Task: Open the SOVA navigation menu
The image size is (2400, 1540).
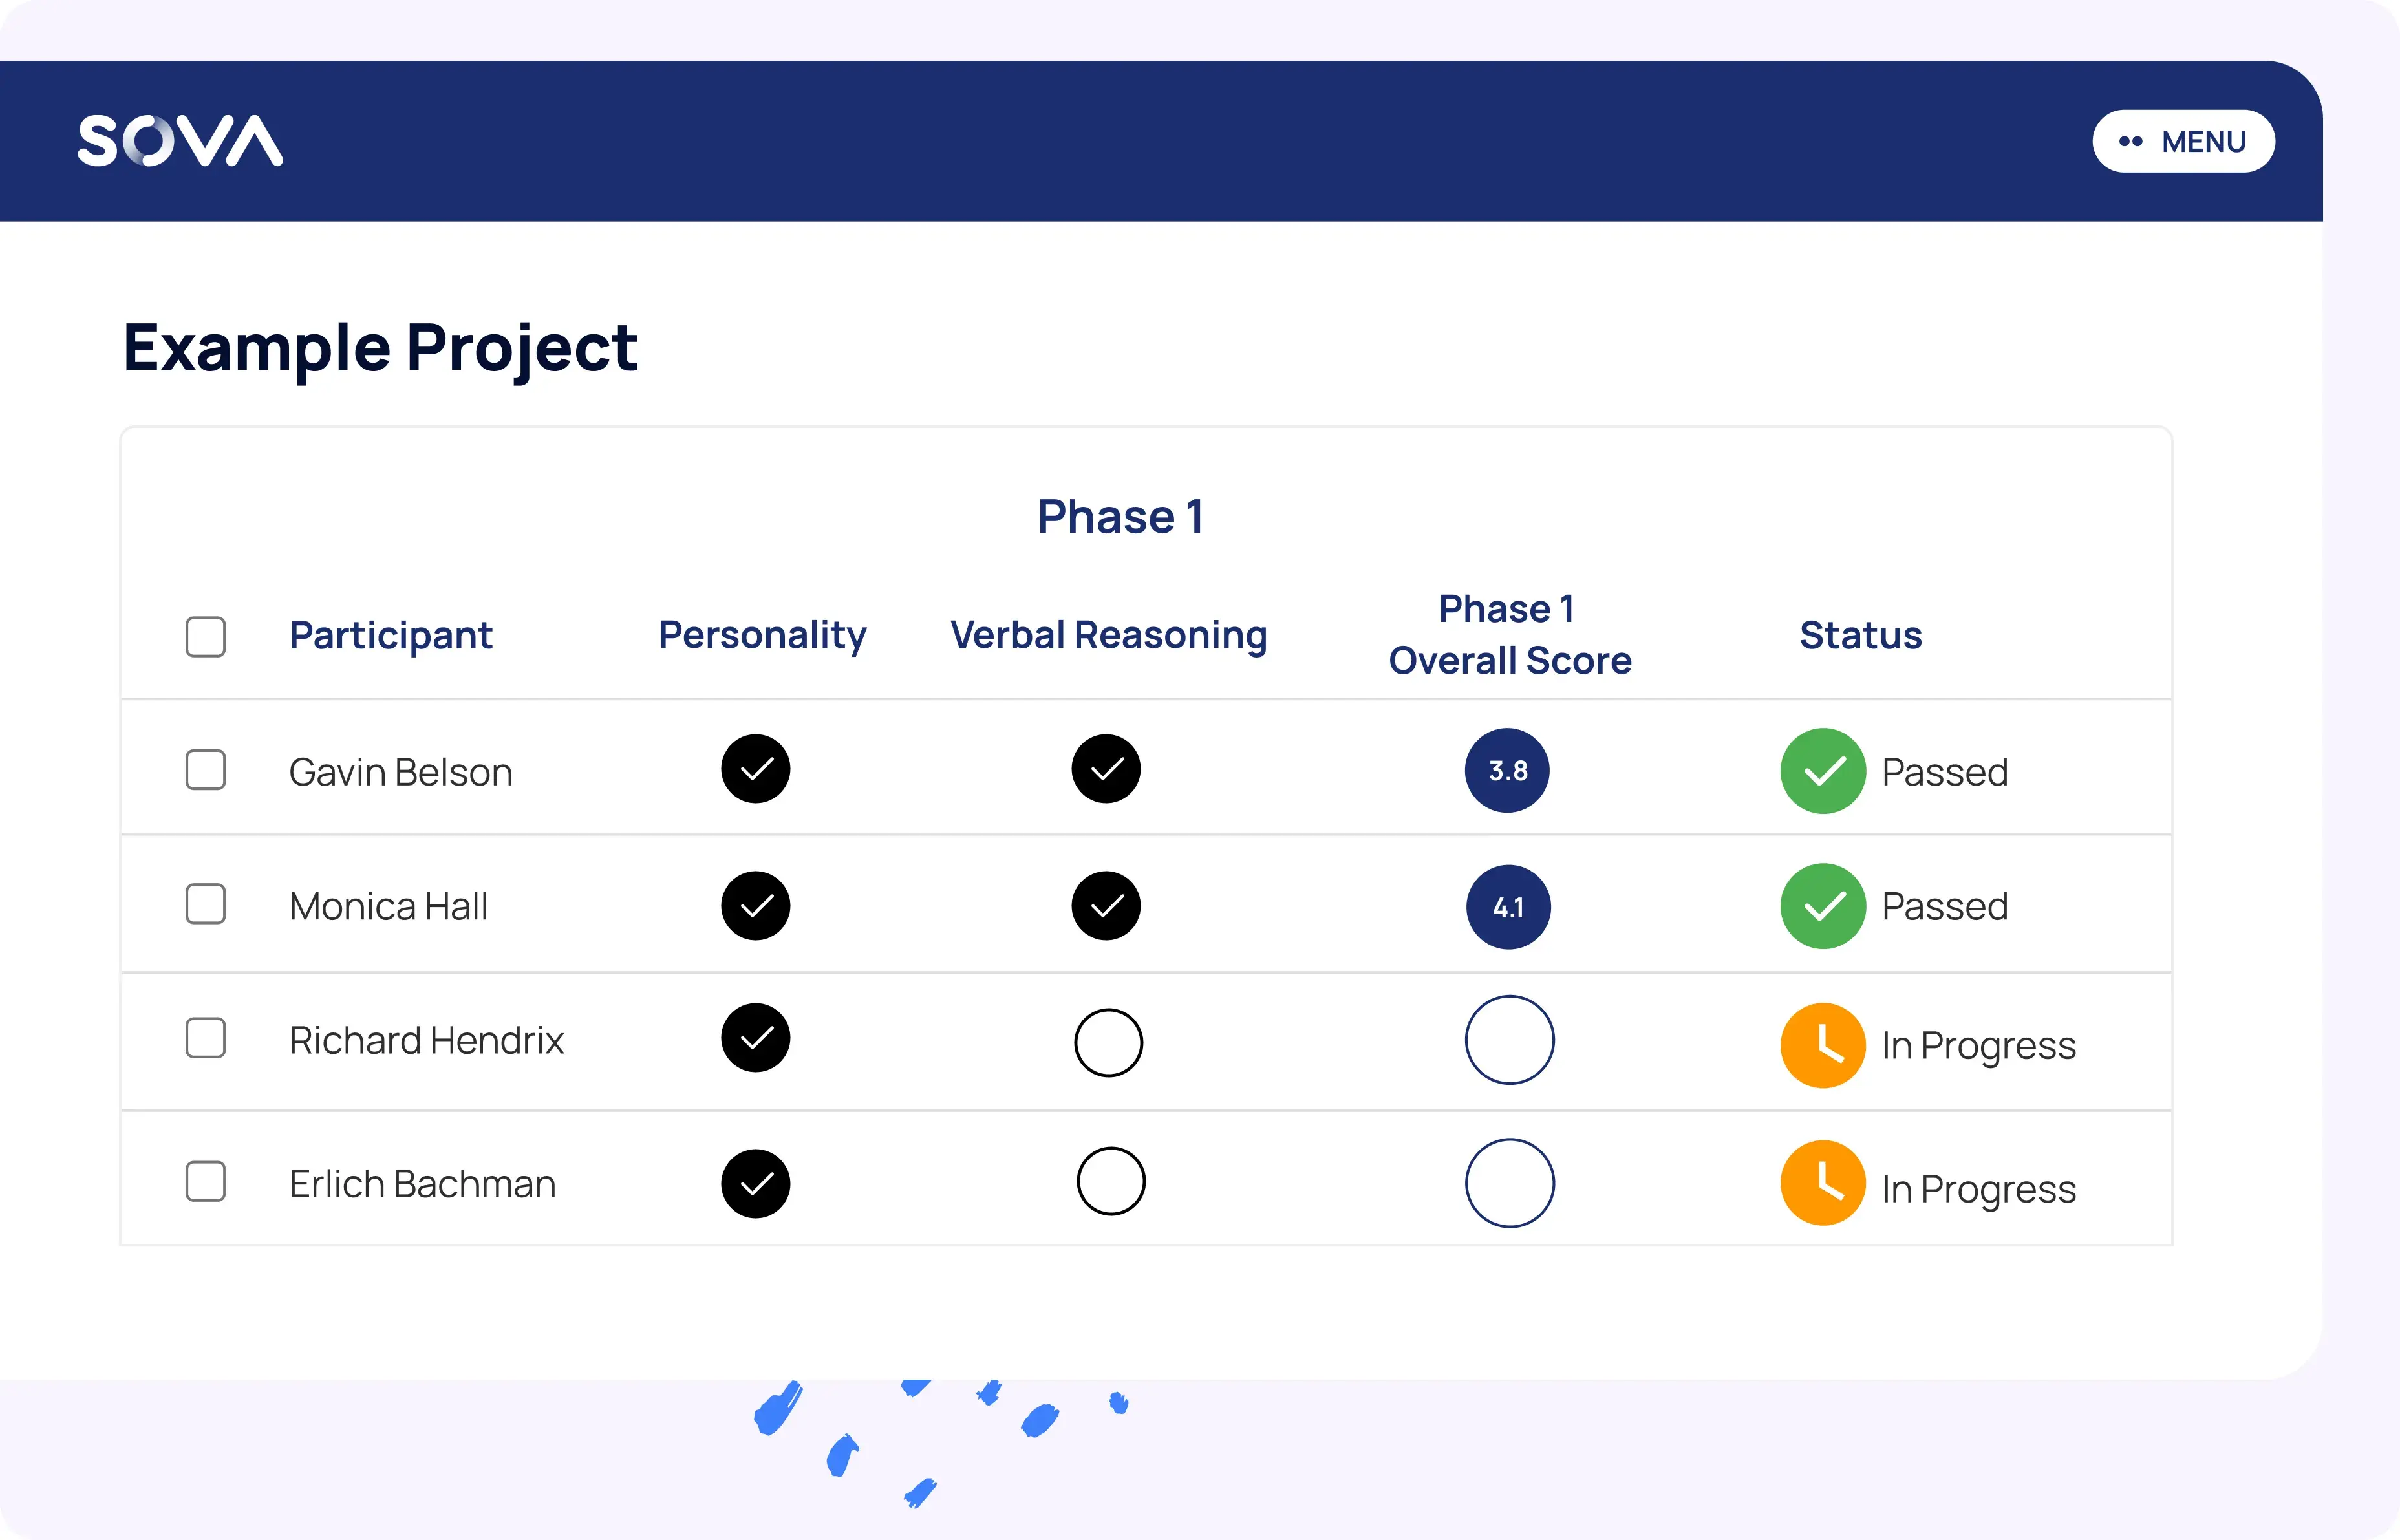Action: click(2185, 142)
